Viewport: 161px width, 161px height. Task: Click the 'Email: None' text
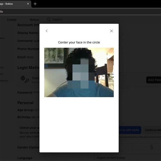coord(25,57)
